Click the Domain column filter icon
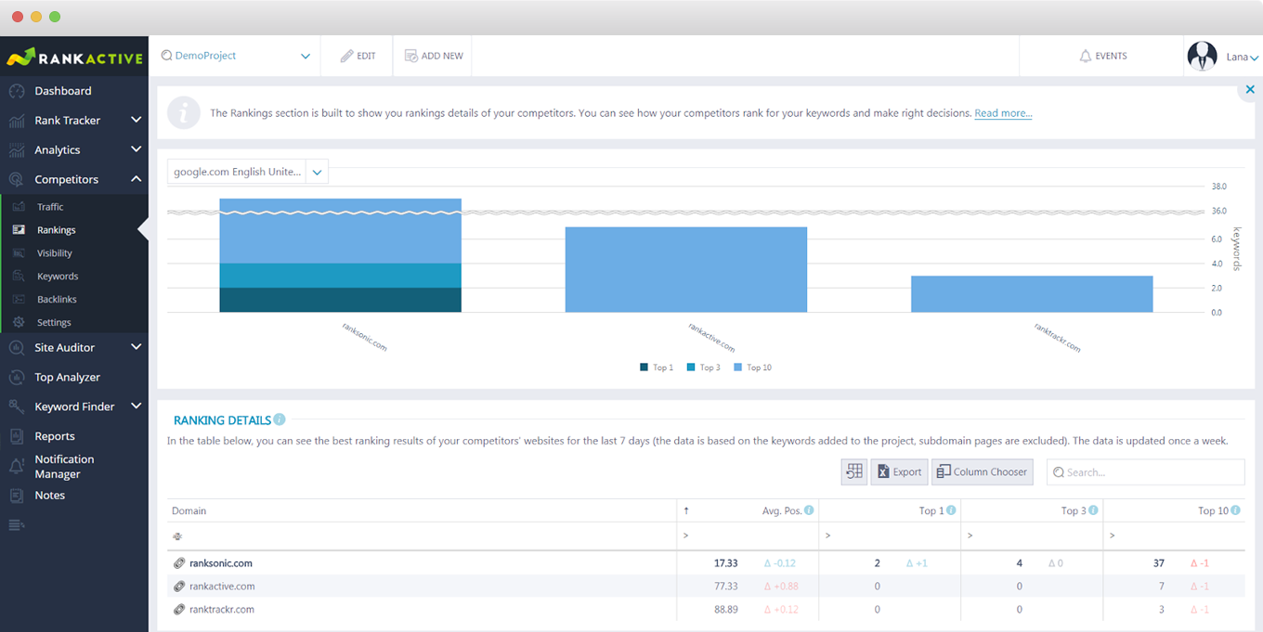Image resolution: width=1263 pixels, height=632 pixels. click(x=177, y=536)
